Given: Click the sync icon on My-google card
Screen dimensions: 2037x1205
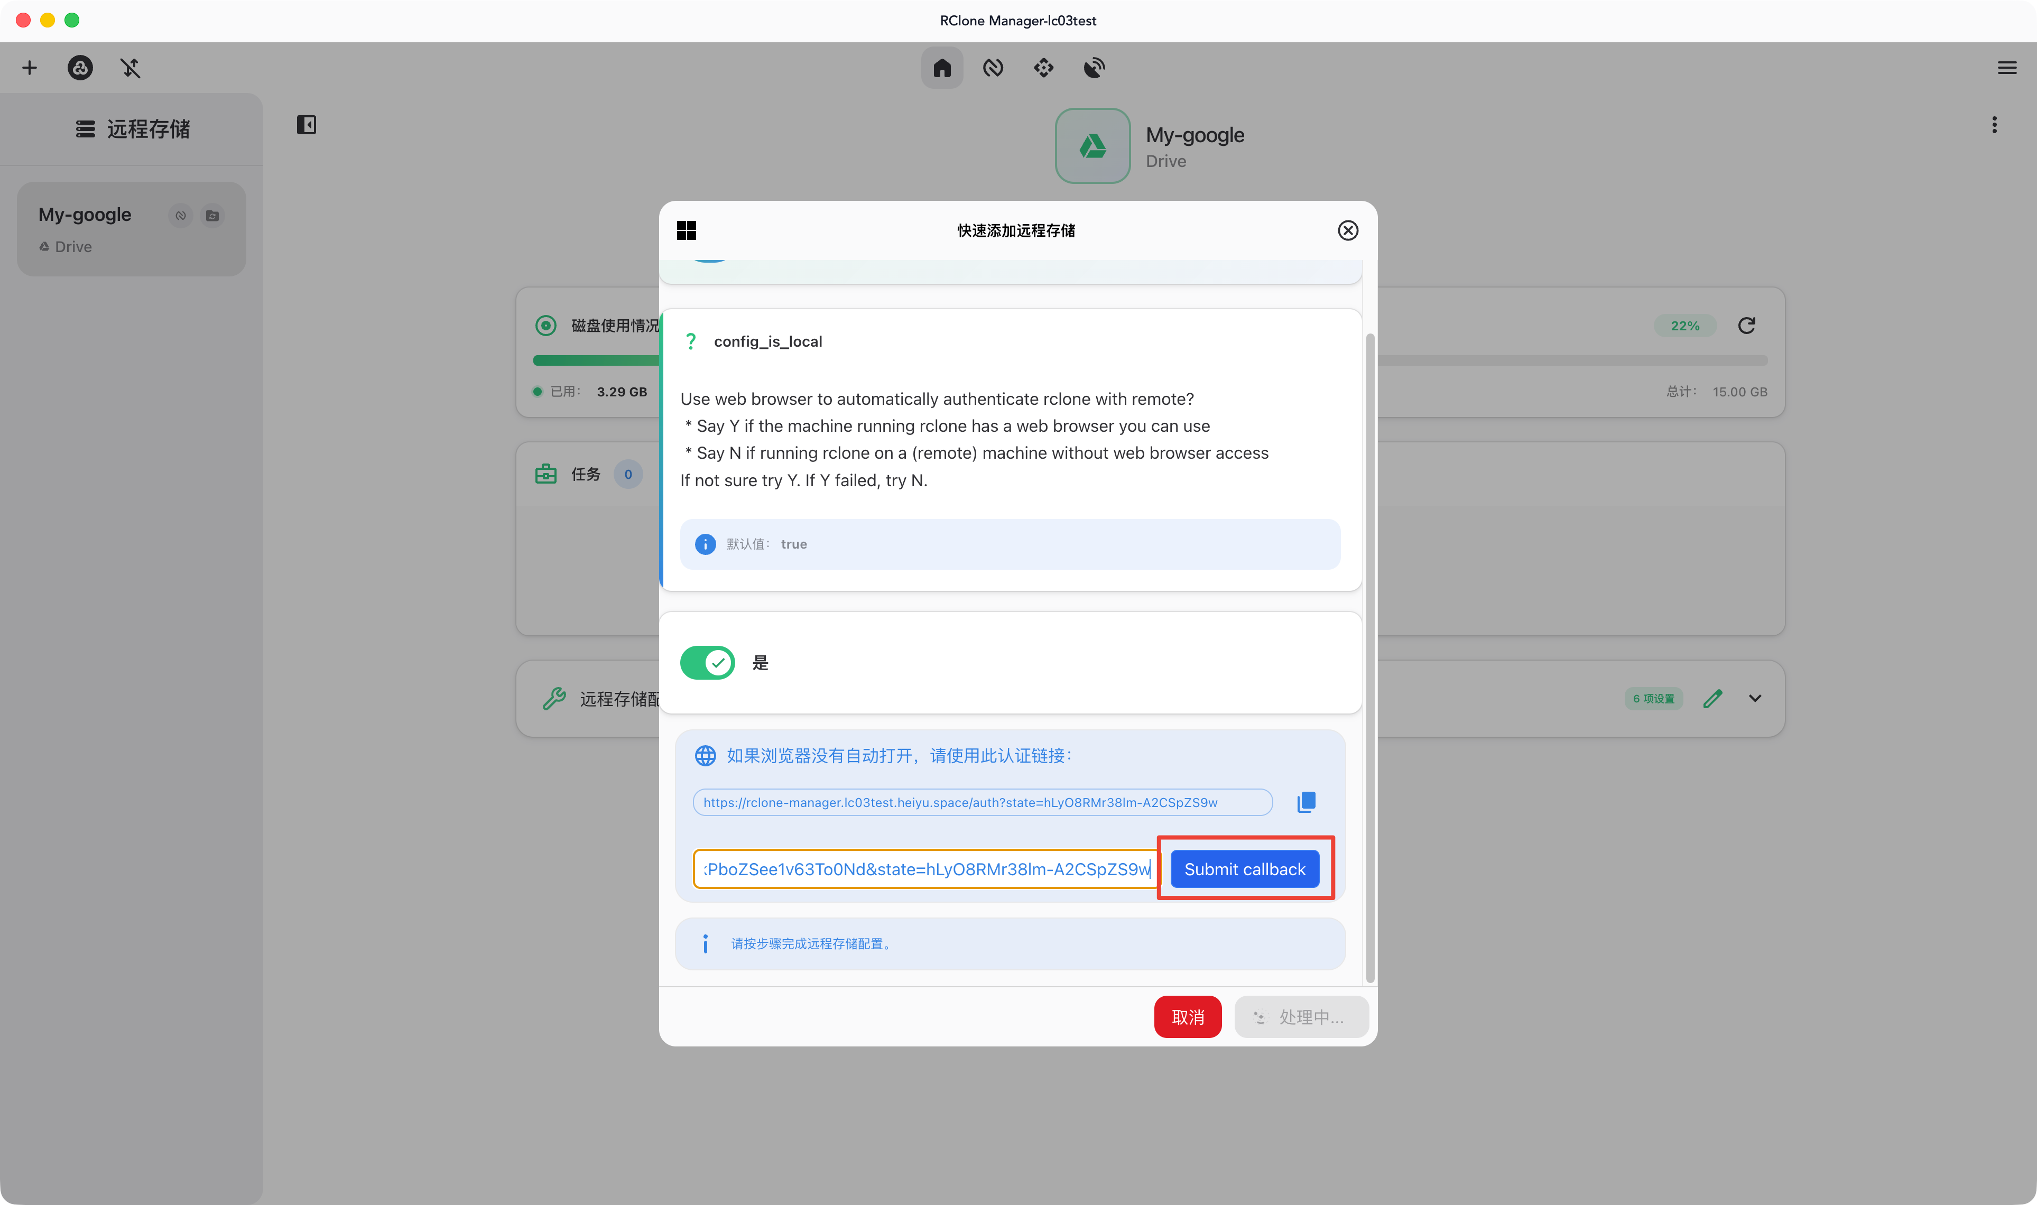Looking at the screenshot, I should [x=181, y=215].
